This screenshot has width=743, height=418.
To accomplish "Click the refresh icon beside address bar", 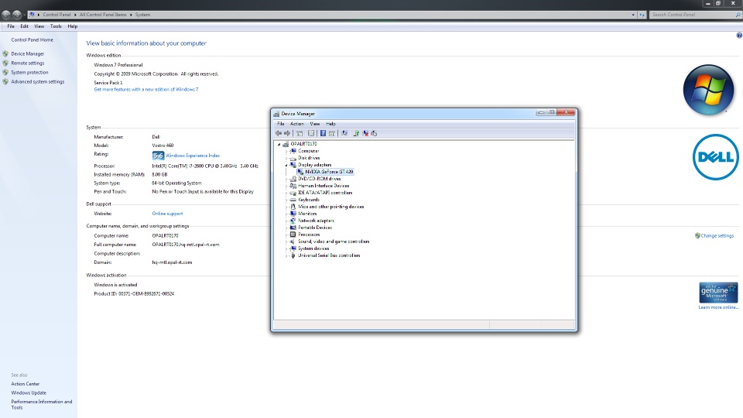I will [x=642, y=15].
